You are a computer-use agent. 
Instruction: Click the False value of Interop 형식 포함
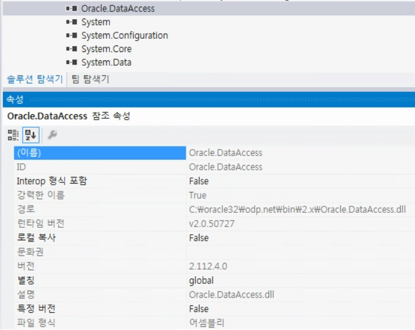(199, 181)
